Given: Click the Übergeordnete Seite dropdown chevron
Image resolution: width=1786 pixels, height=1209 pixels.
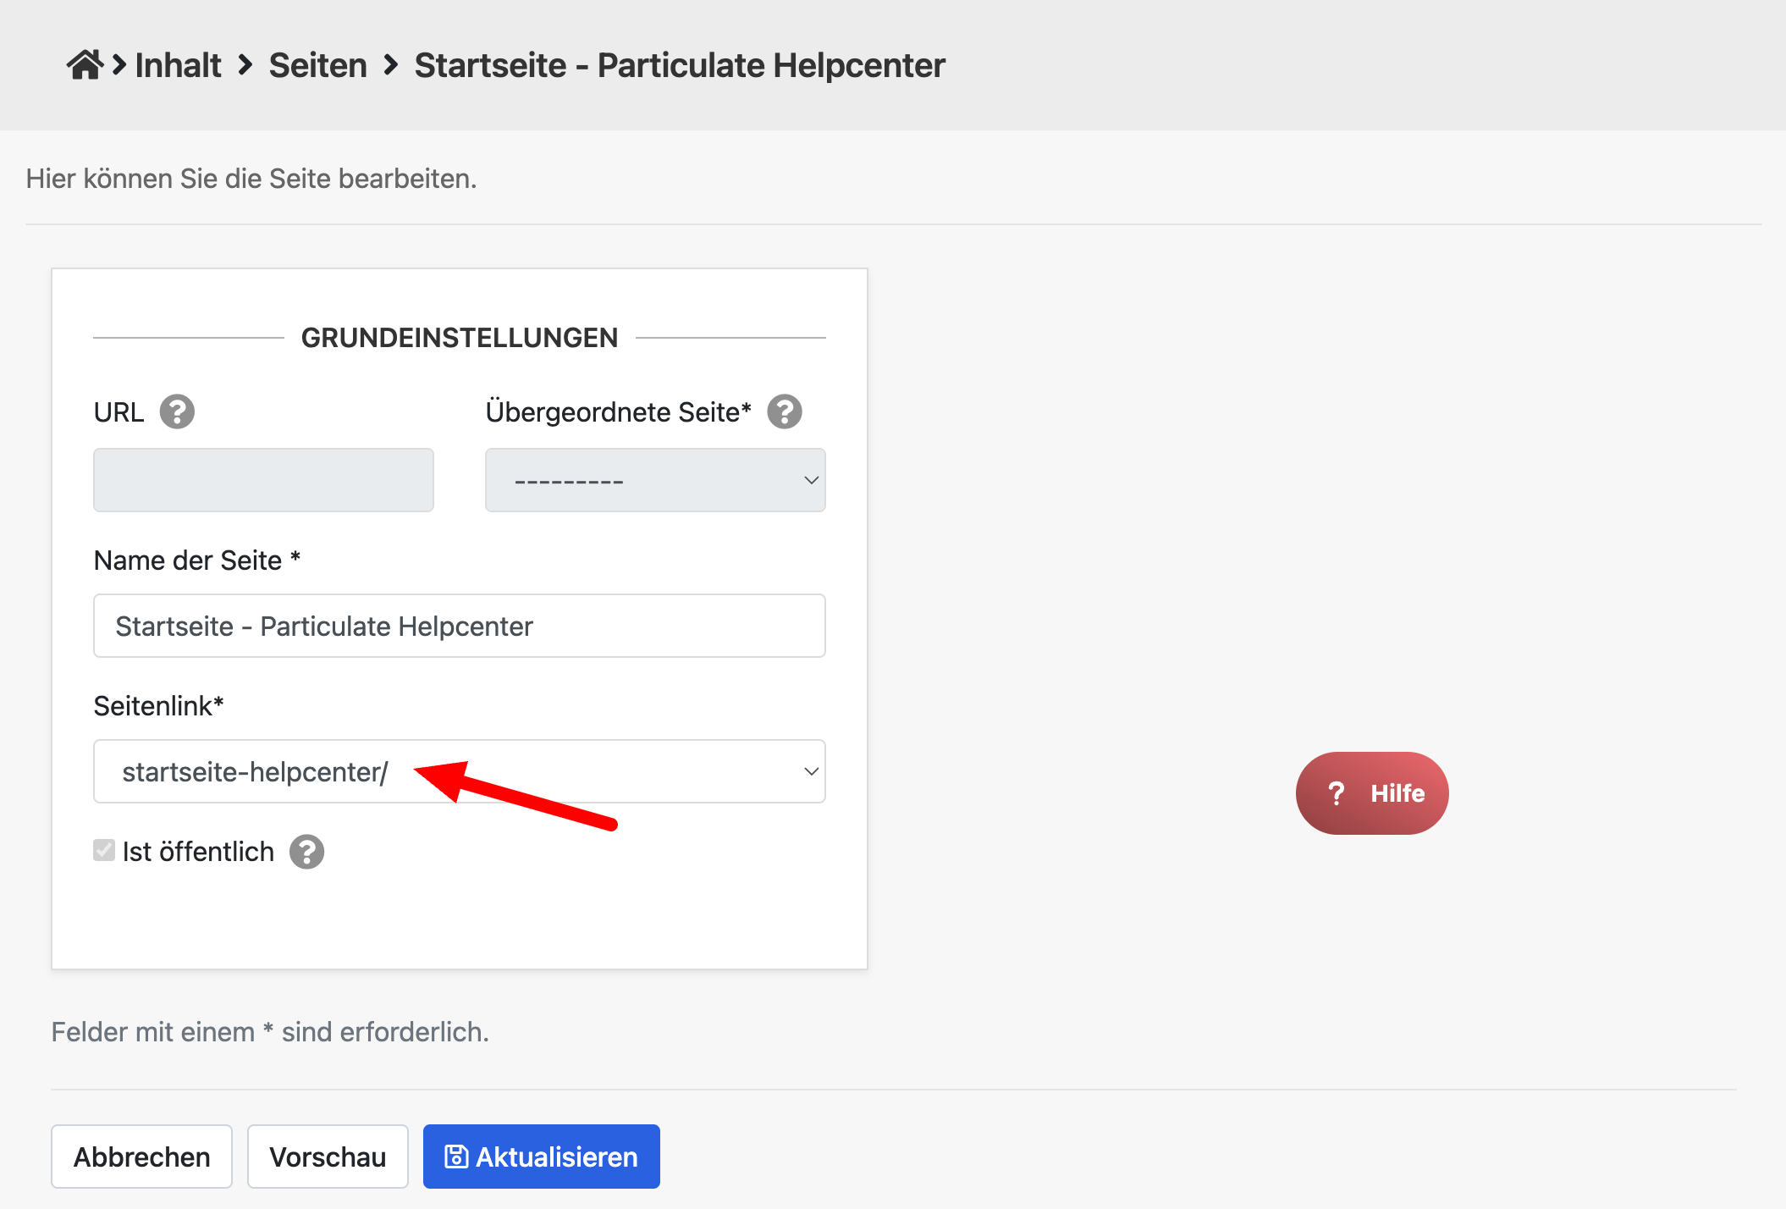Looking at the screenshot, I should [811, 480].
